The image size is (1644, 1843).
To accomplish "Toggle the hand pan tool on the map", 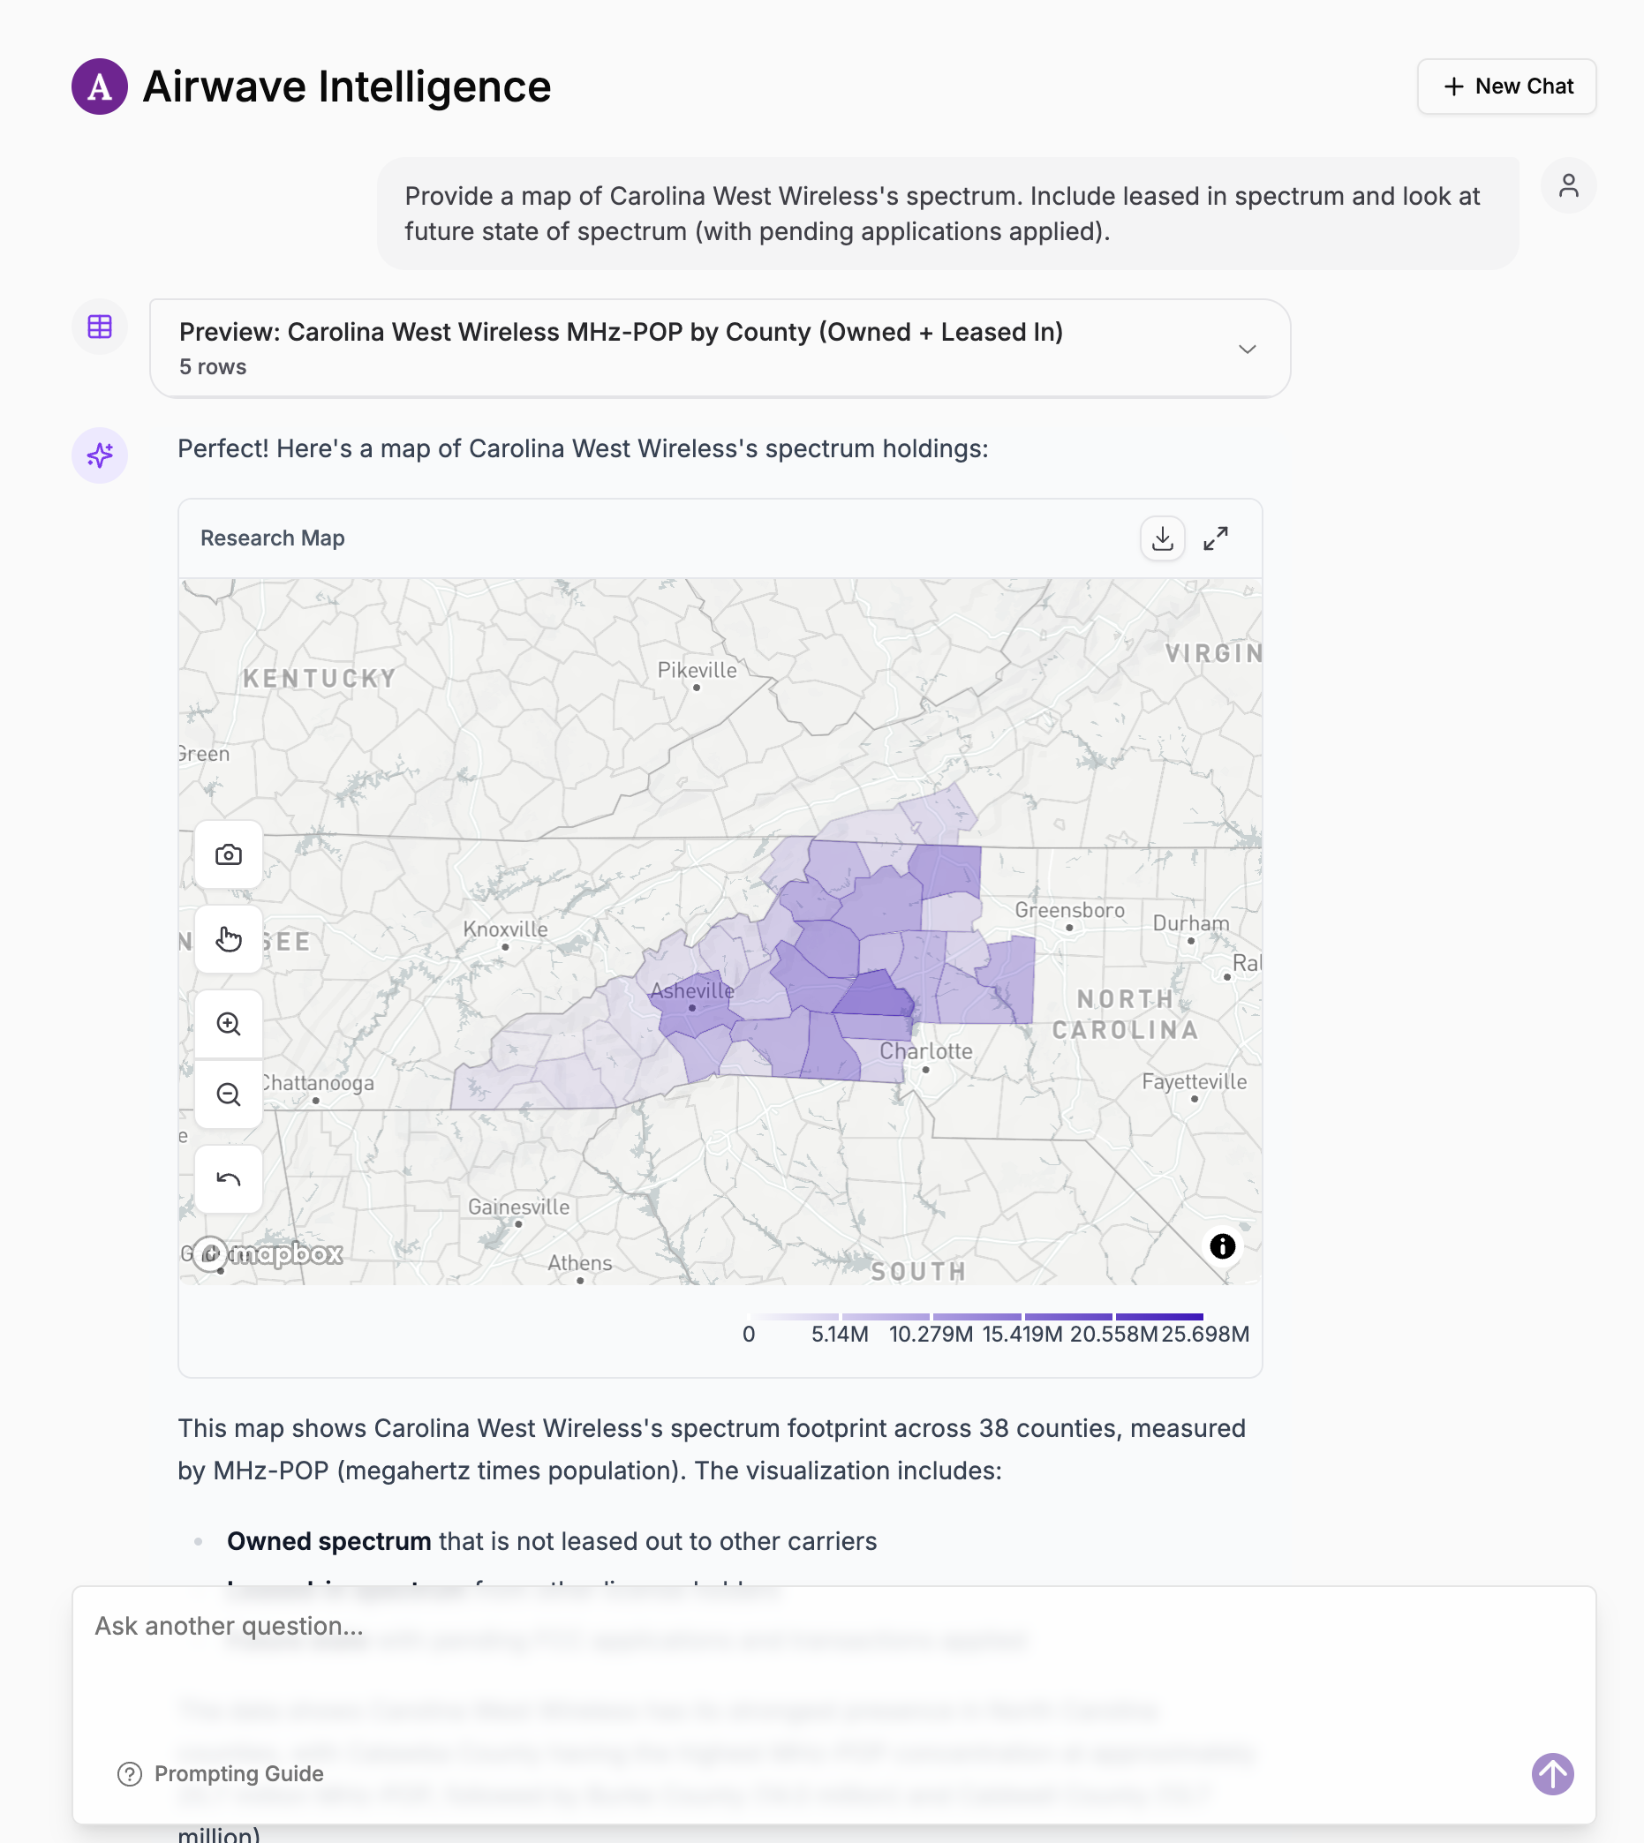I will click(228, 939).
